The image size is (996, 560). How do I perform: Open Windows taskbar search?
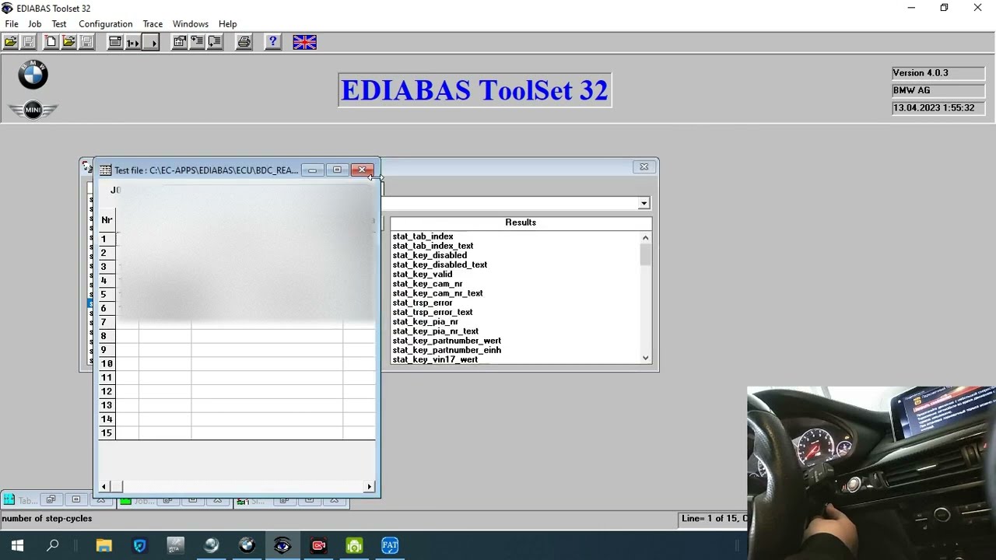click(x=53, y=546)
